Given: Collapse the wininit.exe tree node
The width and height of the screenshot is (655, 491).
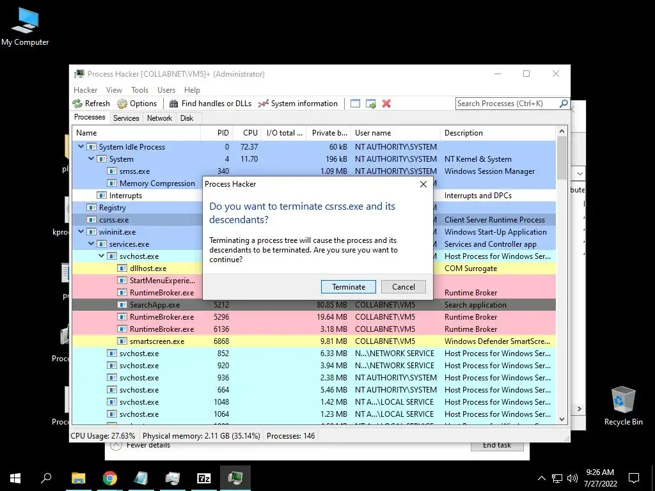Looking at the screenshot, I should point(81,231).
